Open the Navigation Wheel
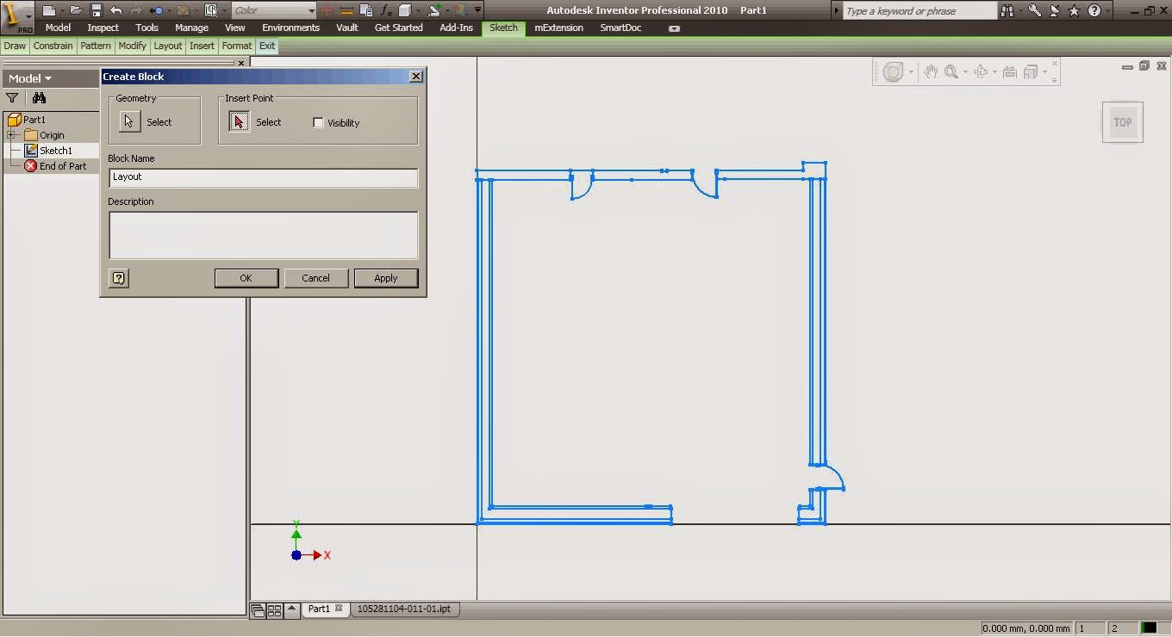This screenshot has height=637, width=1172. pos(895,71)
